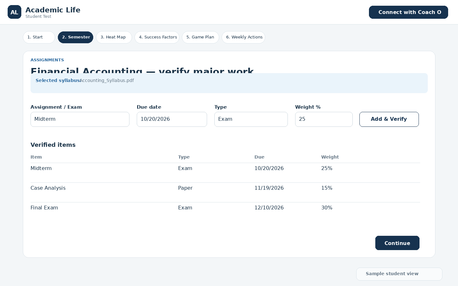Screen dimensions: 458x286
Task: Click the 12/10/2026 due date cell
Action: pos(269,208)
